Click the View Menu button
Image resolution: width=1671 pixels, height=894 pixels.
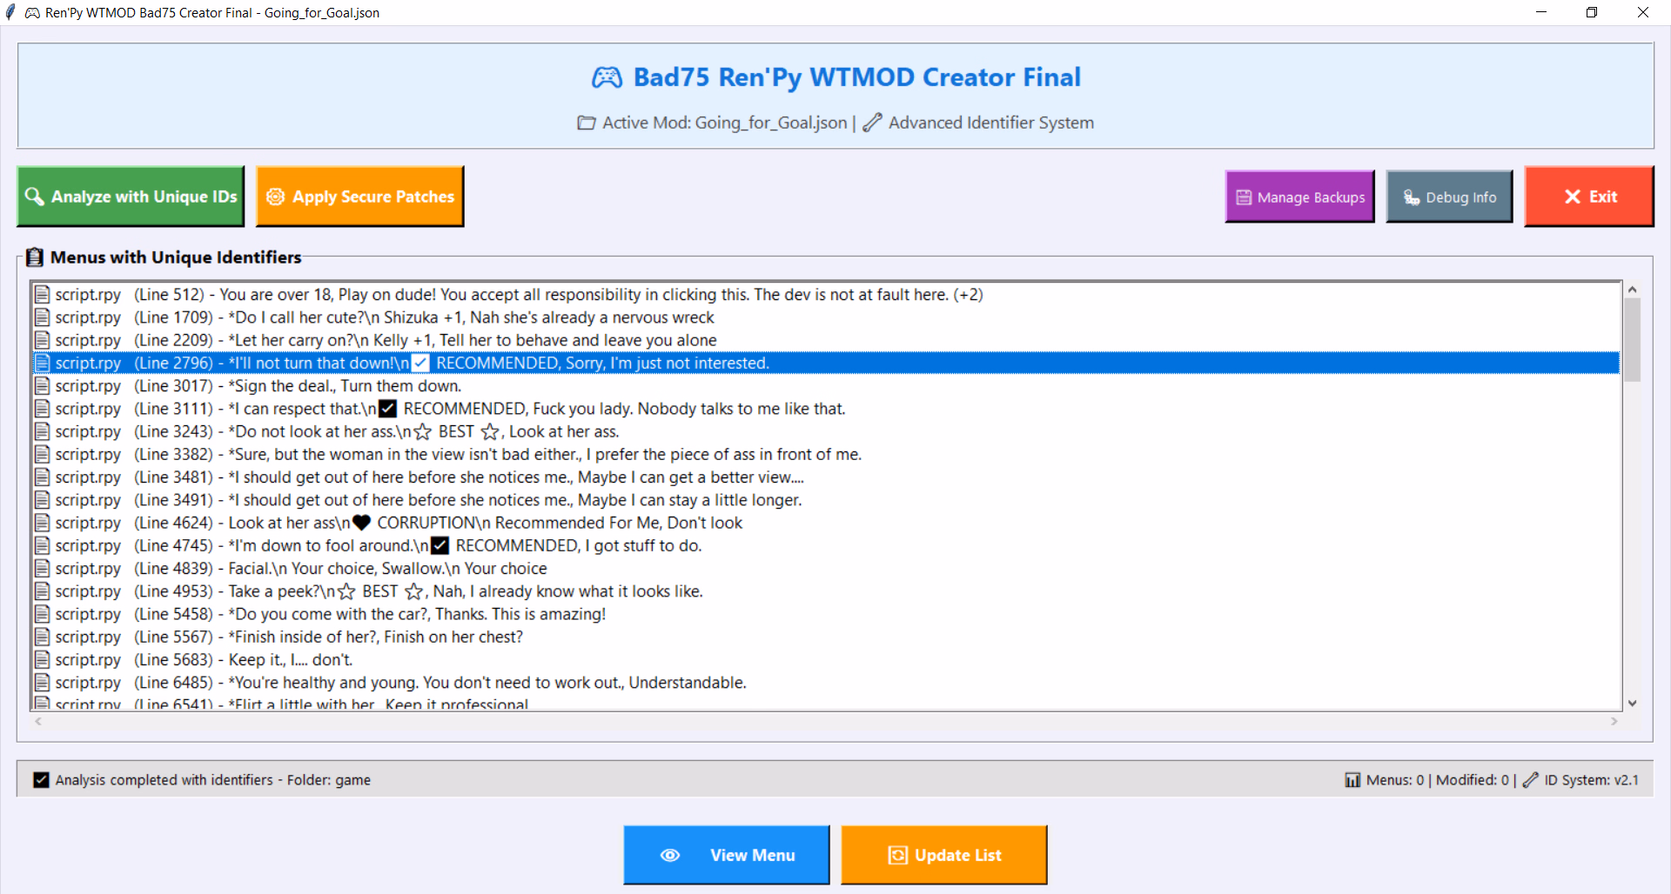(x=727, y=855)
